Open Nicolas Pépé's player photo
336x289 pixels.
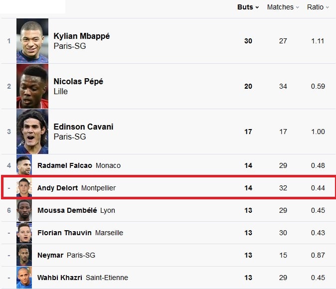32,86
